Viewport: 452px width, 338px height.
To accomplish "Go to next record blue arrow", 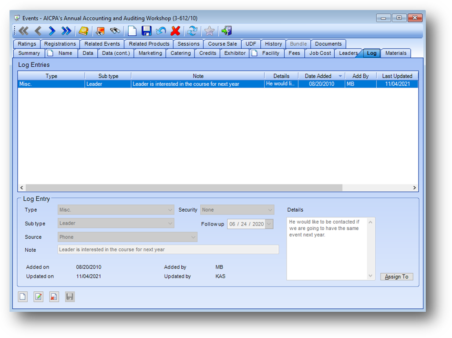I will 52,31.
